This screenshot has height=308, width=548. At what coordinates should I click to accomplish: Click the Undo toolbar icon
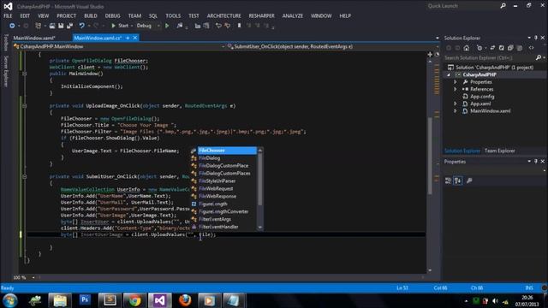[82, 26]
